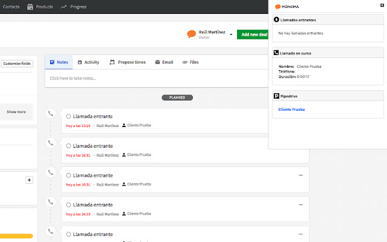The image size is (387, 242).
Task: Open the Propose times tab
Action: [128, 62]
